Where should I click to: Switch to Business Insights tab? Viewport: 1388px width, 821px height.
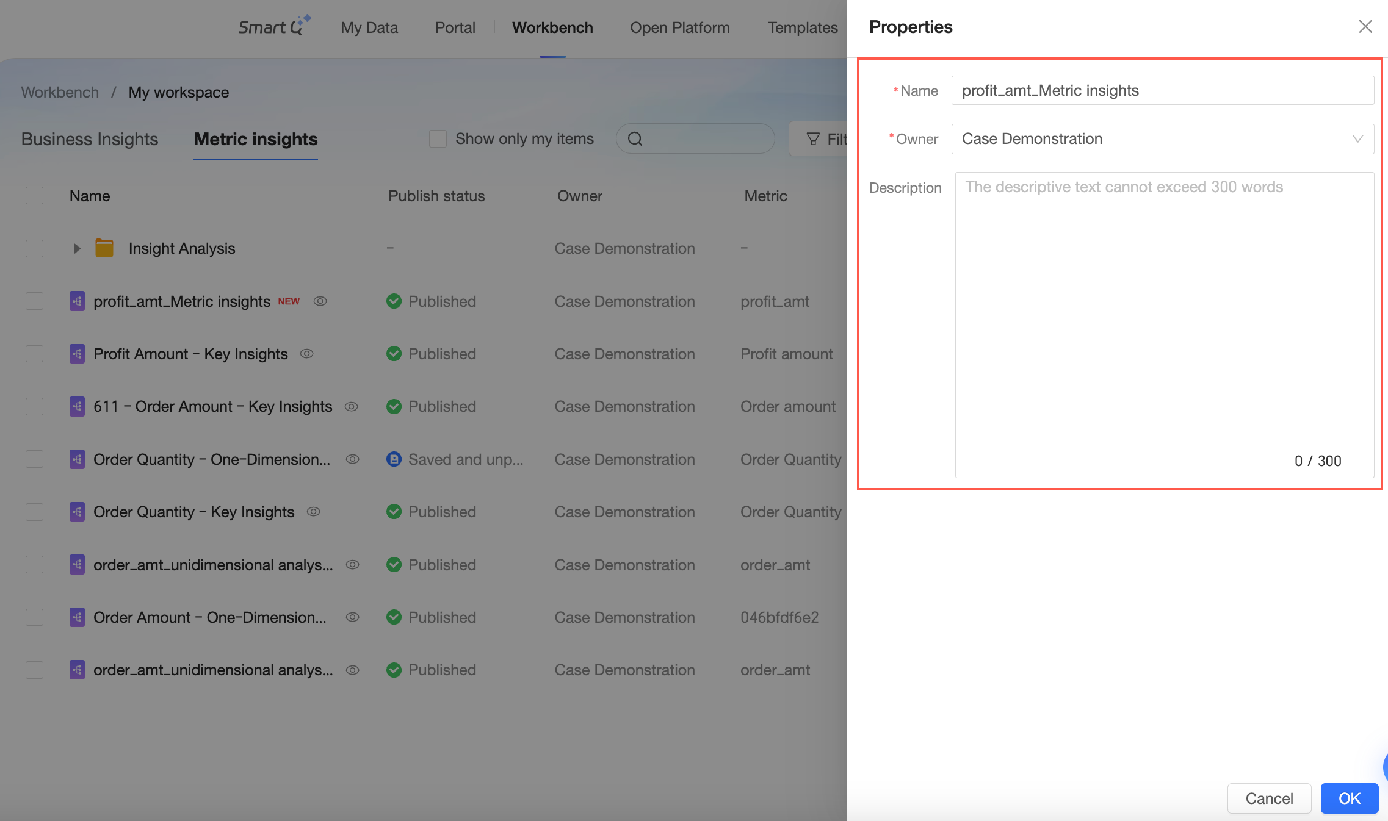[x=90, y=139]
